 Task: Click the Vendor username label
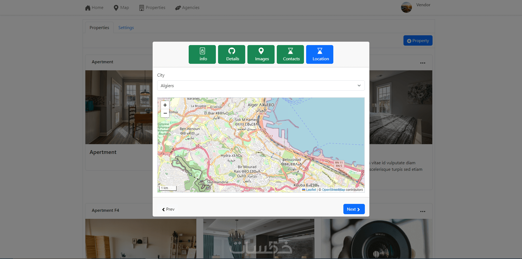click(423, 5)
